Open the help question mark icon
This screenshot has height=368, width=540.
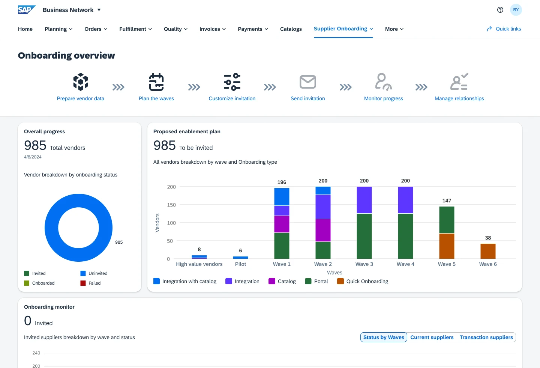500,10
